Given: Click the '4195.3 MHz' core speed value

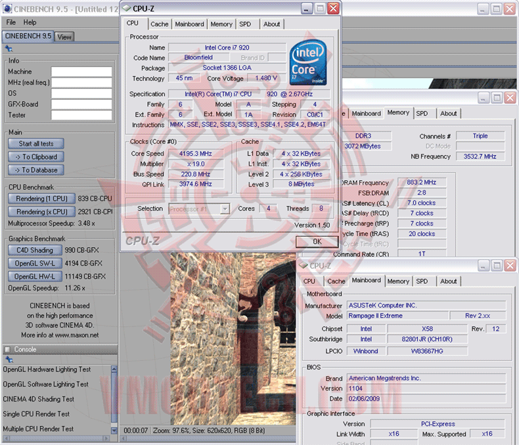Looking at the screenshot, I should click(195, 154).
